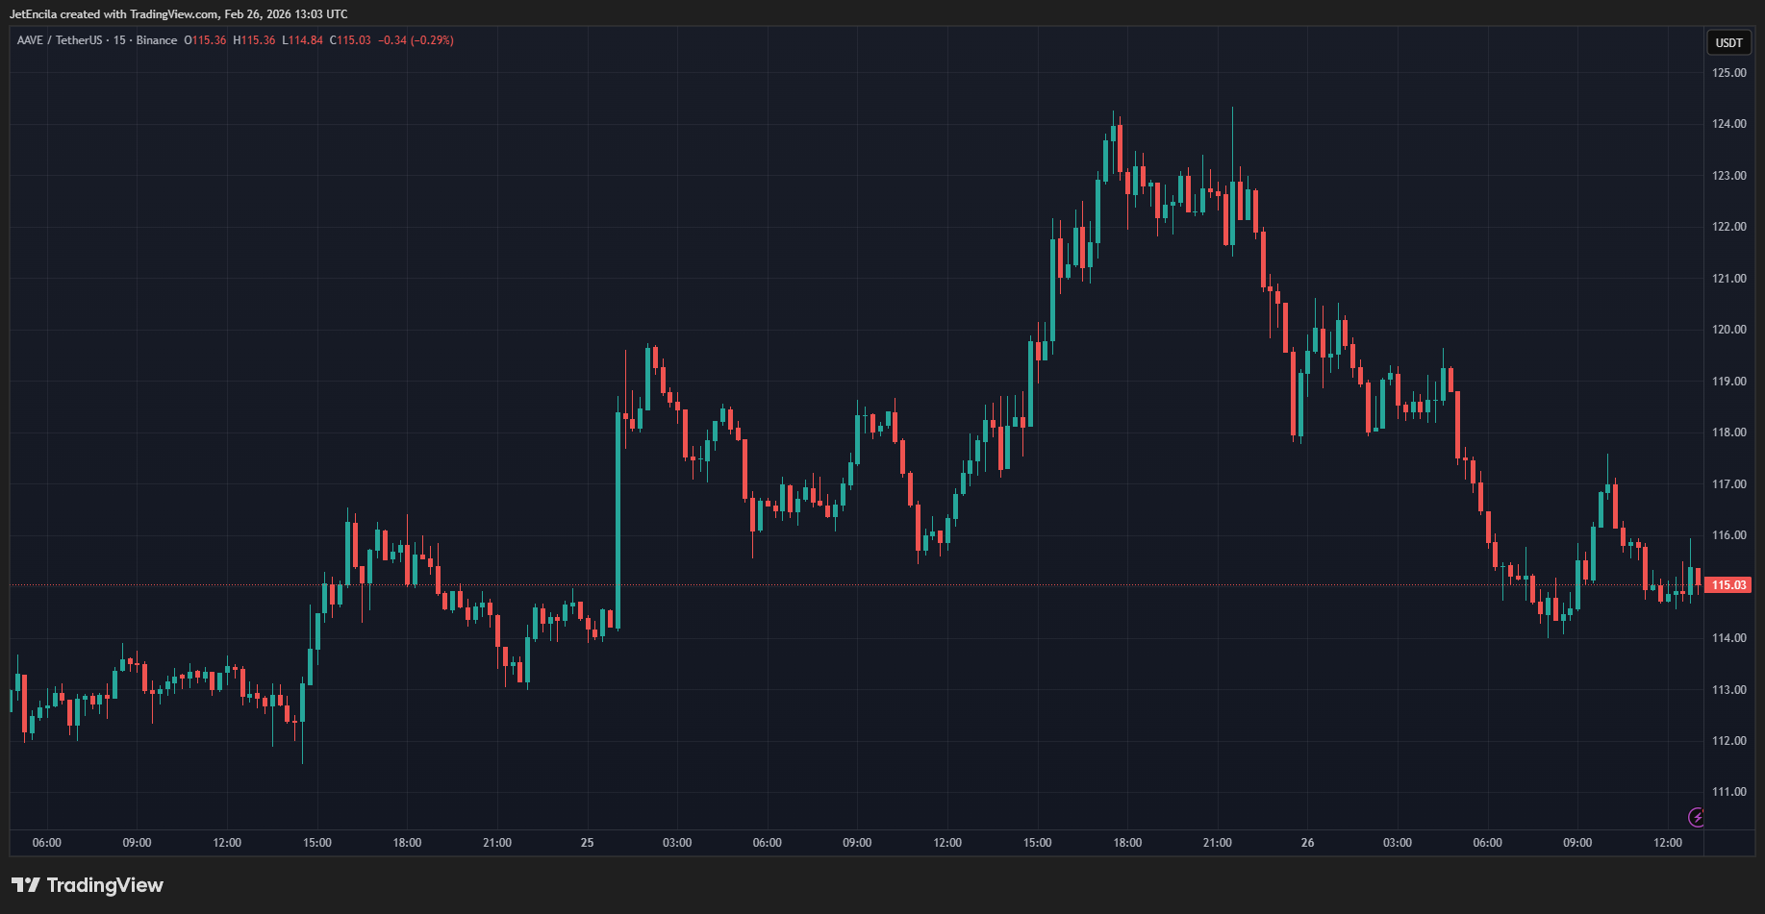Image resolution: width=1765 pixels, height=914 pixels.
Task: Click the TradingView logo mark
Action: pos(26,885)
